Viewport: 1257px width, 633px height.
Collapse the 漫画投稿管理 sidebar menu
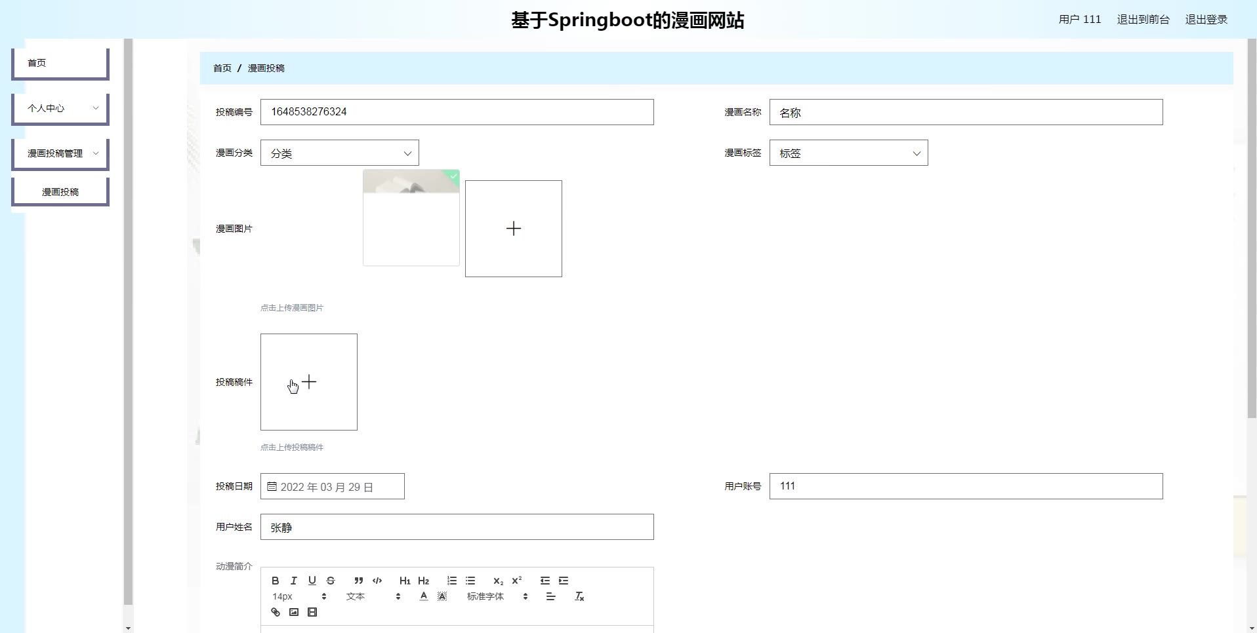(x=60, y=154)
